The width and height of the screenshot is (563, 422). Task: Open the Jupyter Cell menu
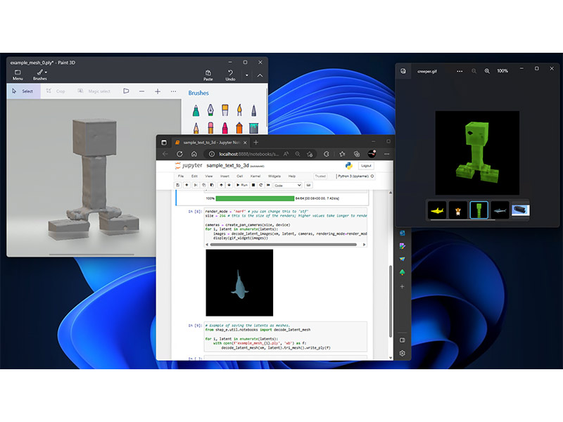[240, 177]
